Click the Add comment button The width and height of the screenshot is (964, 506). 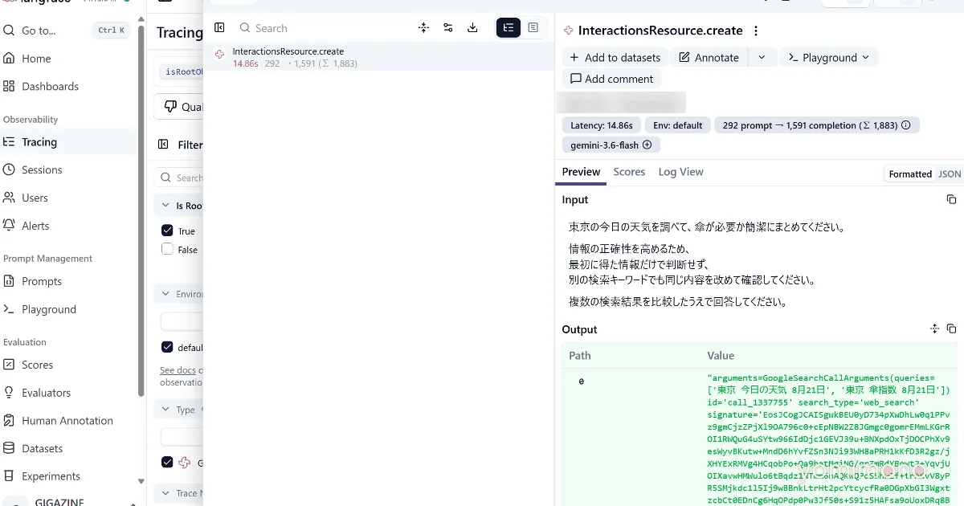pyautogui.click(x=611, y=79)
